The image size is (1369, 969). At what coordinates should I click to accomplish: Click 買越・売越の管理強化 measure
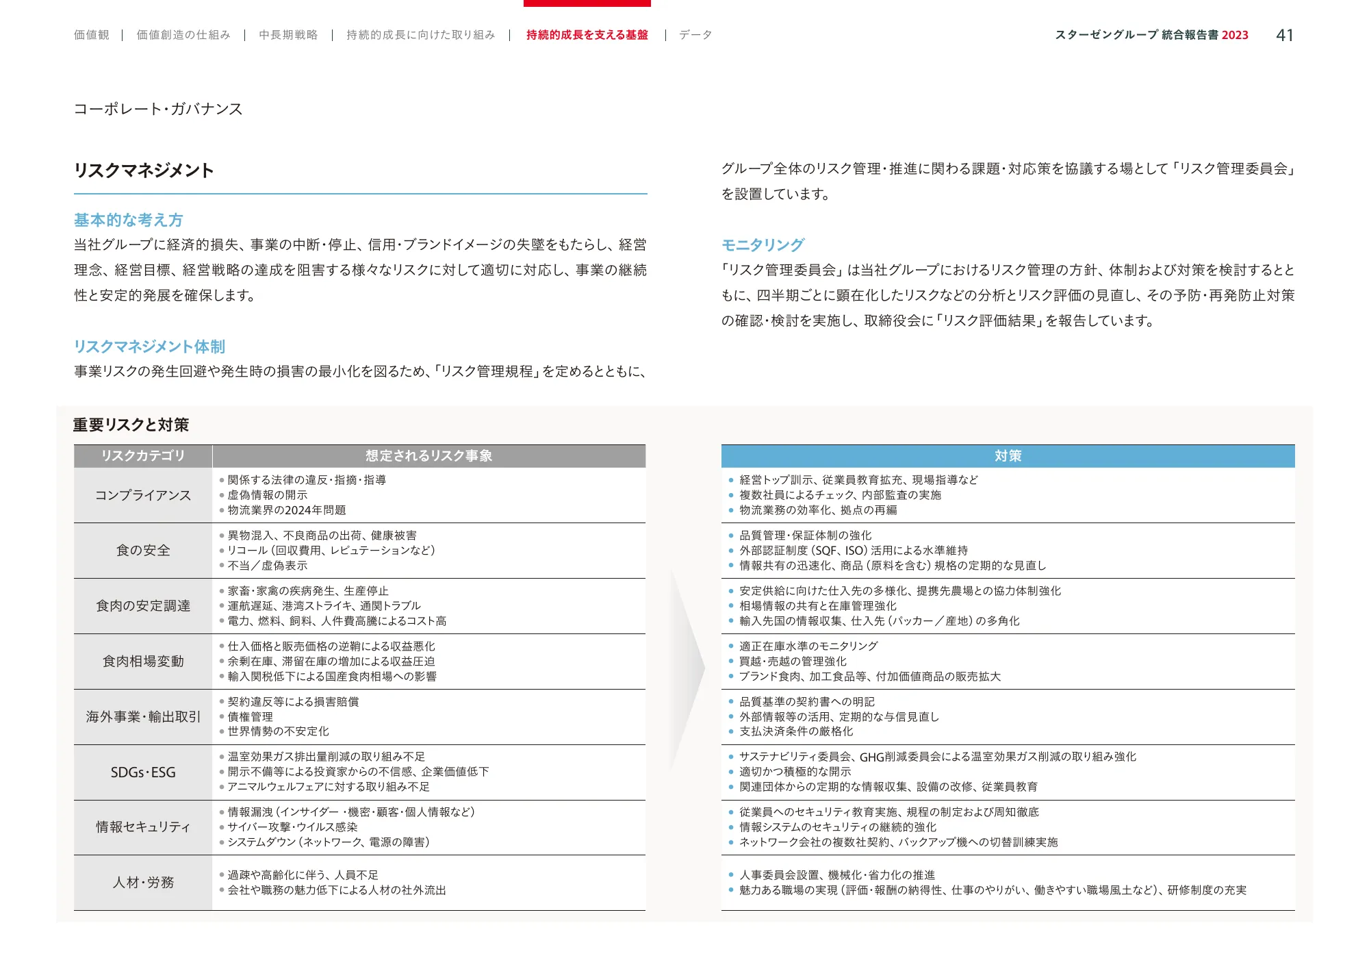793,662
